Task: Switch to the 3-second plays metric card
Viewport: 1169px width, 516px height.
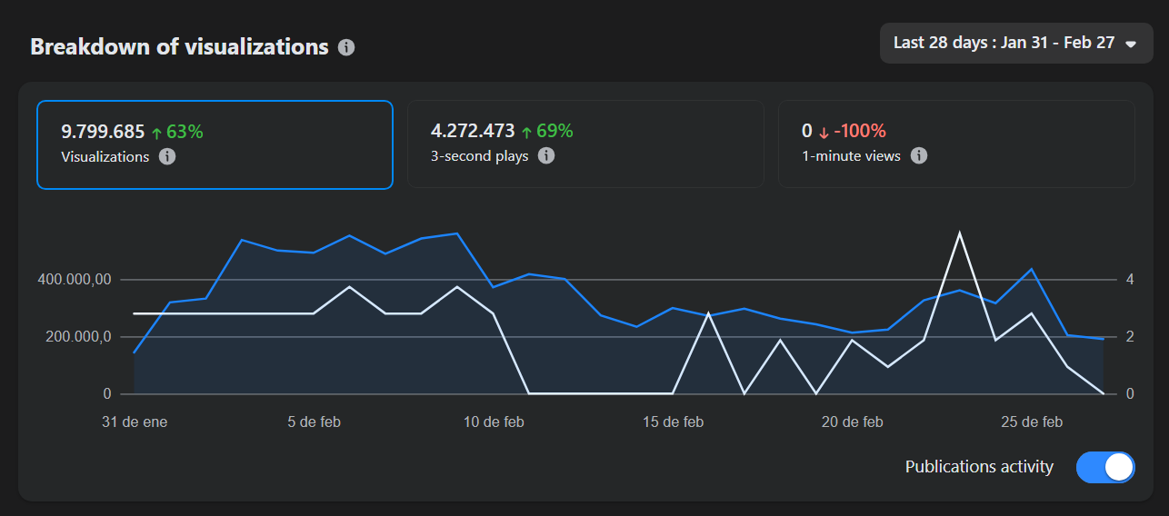Action: coord(584,144)
